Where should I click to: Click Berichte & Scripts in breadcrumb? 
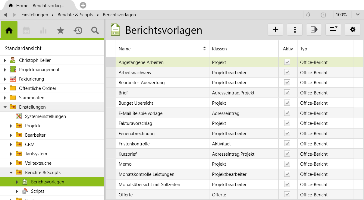(75, 14)
